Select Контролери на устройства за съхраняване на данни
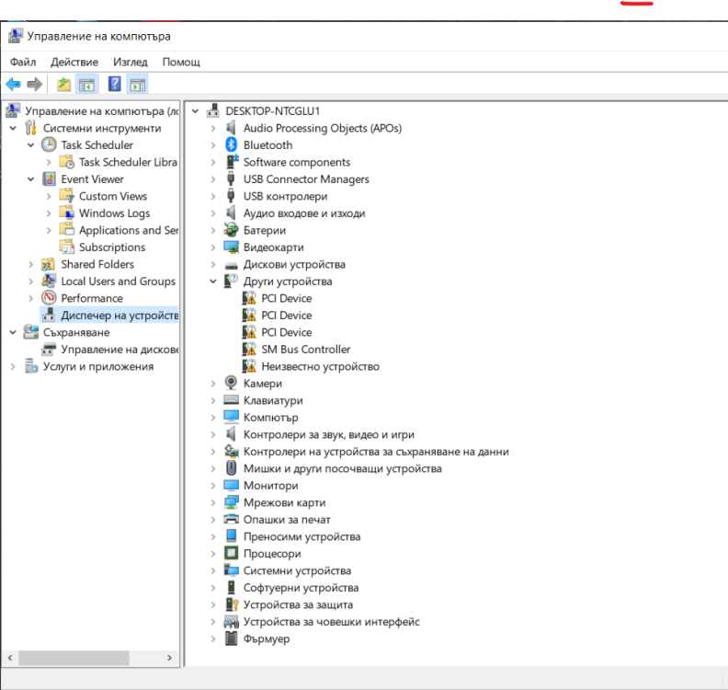This screenshot has height=690, width=728. (x=376, y=451)
